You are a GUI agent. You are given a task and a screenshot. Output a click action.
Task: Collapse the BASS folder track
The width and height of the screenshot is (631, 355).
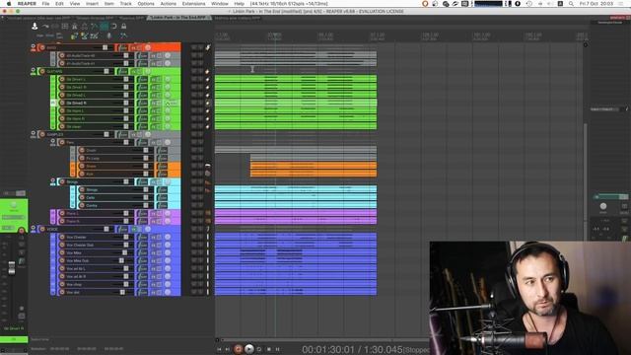click(33, 47)
